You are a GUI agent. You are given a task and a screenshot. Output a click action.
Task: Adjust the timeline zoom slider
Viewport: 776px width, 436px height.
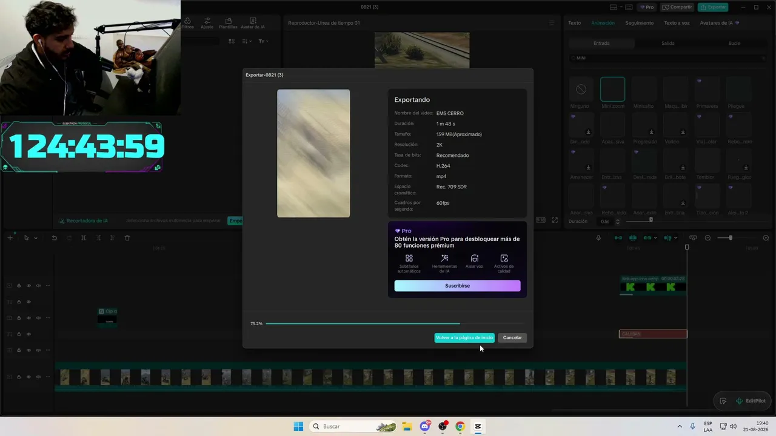[732, 238]
